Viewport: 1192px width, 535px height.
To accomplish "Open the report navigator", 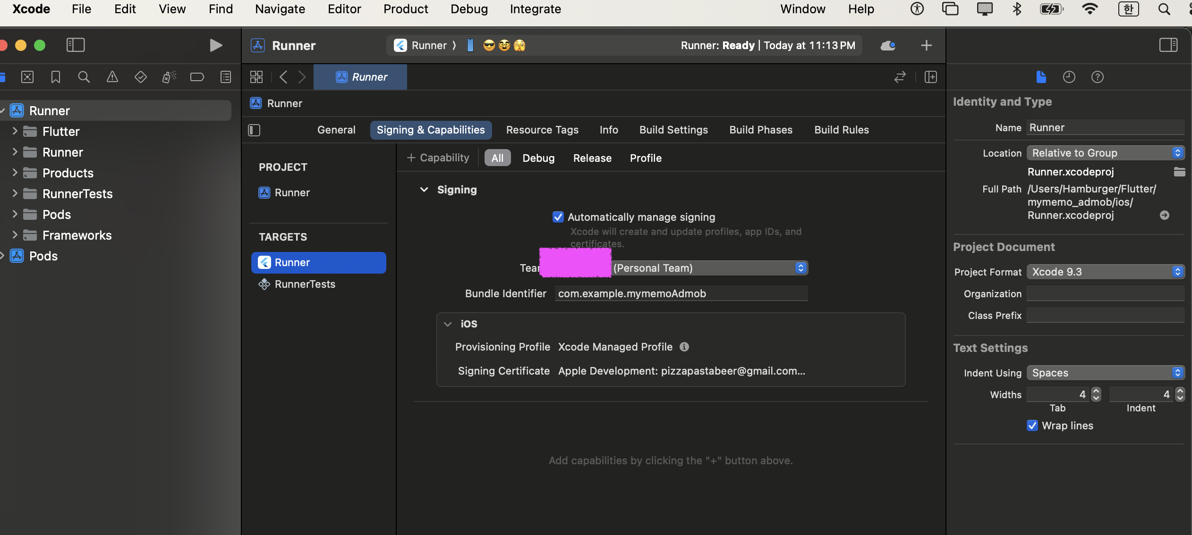I will point(226,77).
